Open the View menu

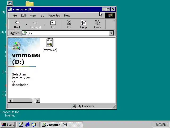[33, 15]
